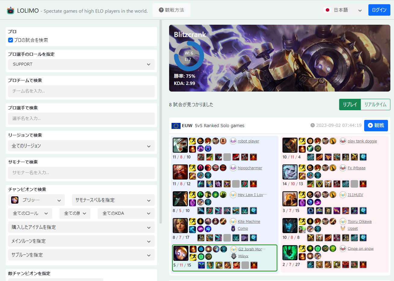394x281 pixels.
Task: Open the 全てのKDA dropdown
Action: 126,213
